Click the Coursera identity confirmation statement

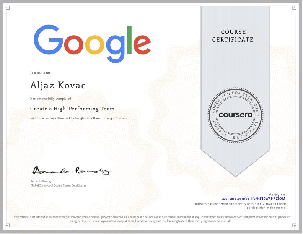(240, 205)
